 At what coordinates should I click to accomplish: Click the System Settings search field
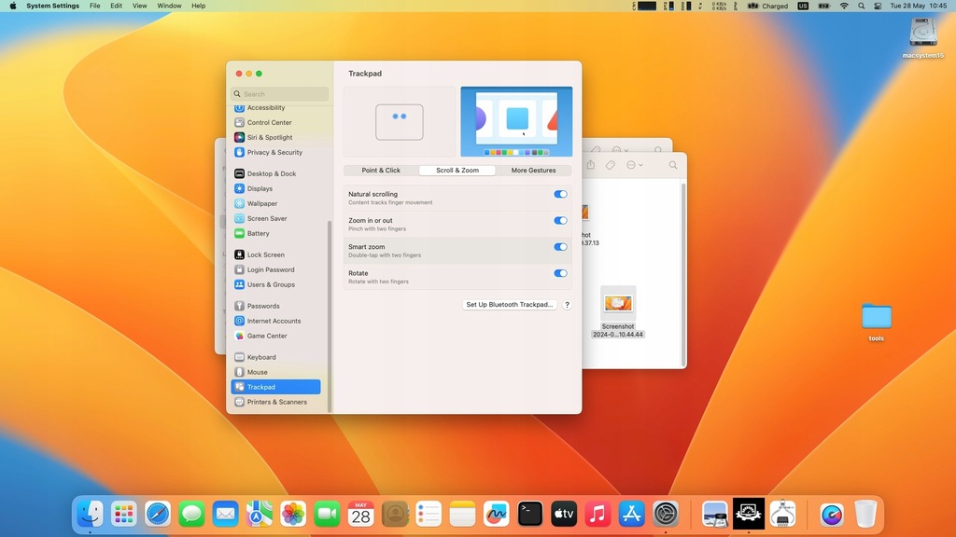pos(280,94)
